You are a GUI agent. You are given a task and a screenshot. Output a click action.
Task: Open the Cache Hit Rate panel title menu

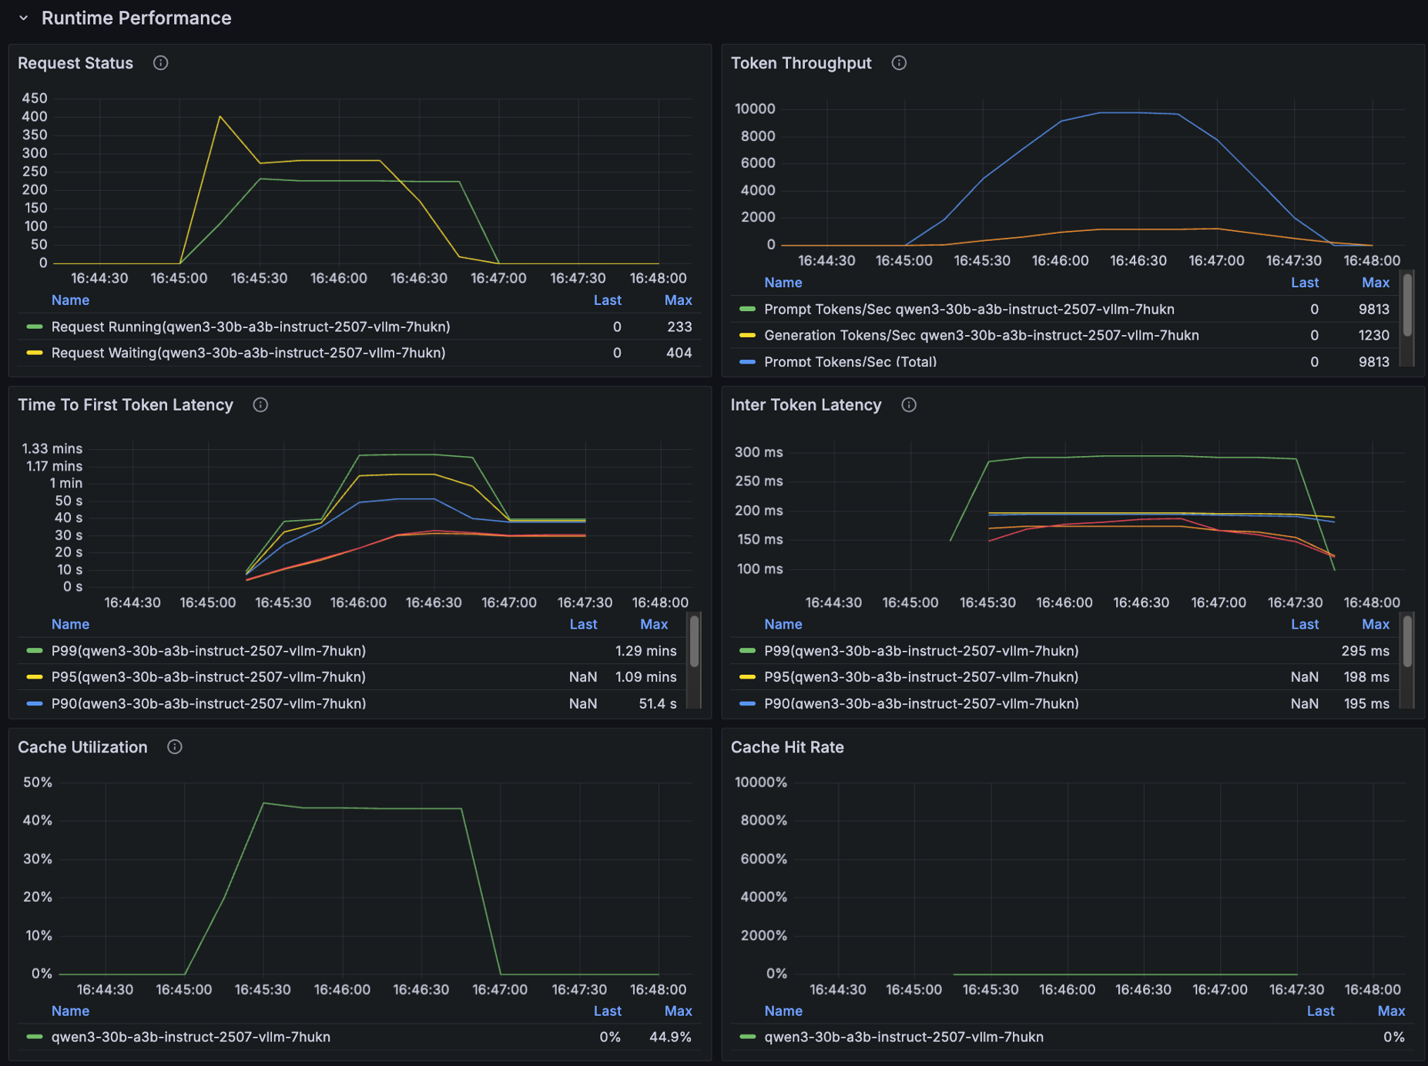coord(786,747)
